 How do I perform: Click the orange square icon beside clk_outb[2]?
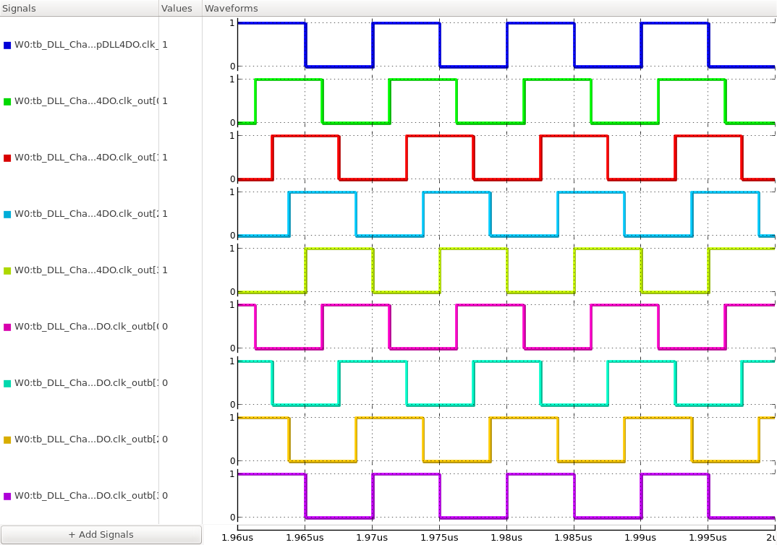8,439
